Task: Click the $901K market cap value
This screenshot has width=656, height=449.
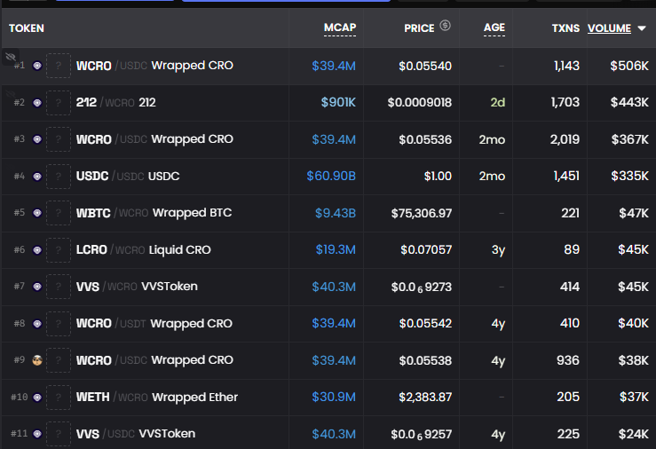Action: 338,102
